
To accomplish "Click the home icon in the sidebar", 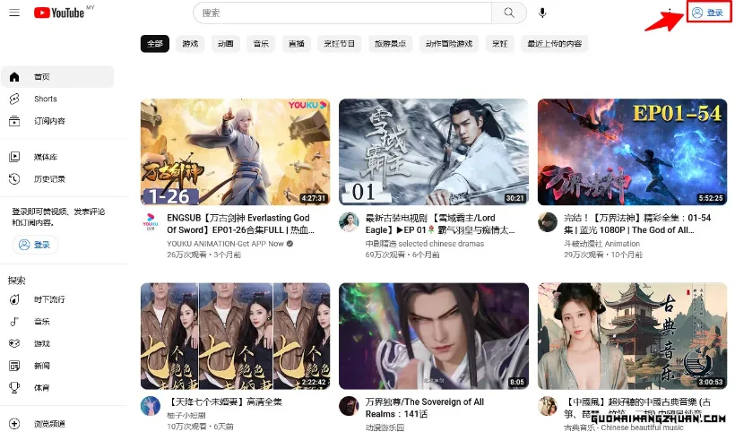I will tap(14, 77).
